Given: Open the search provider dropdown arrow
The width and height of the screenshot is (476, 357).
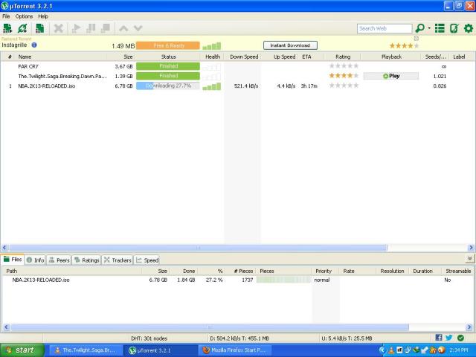Looking at the screenshot, I should [429, 28].
